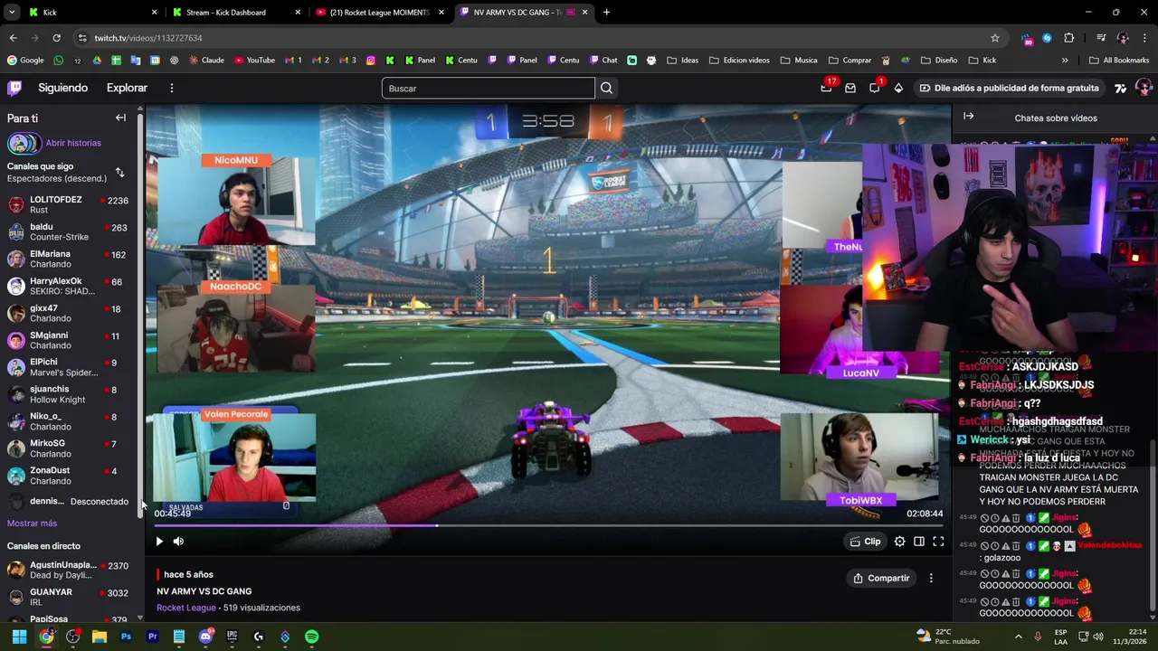Go back in browser history
Image resolution: width=1158 pixels, height=651 pixels.
coord(13,38)
